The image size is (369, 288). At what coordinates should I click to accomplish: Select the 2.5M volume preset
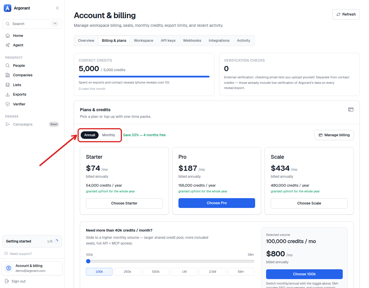coord(212,272)
